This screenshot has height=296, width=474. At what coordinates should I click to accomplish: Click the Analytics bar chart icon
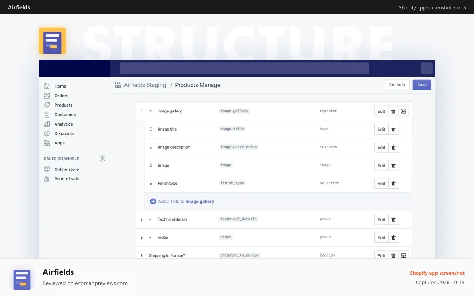[47, 124]
